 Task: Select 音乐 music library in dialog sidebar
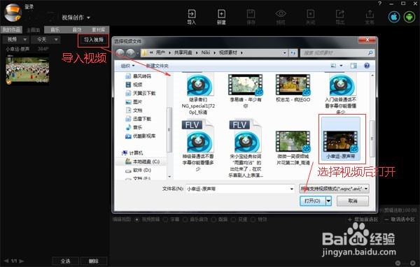tap(134, 127)
